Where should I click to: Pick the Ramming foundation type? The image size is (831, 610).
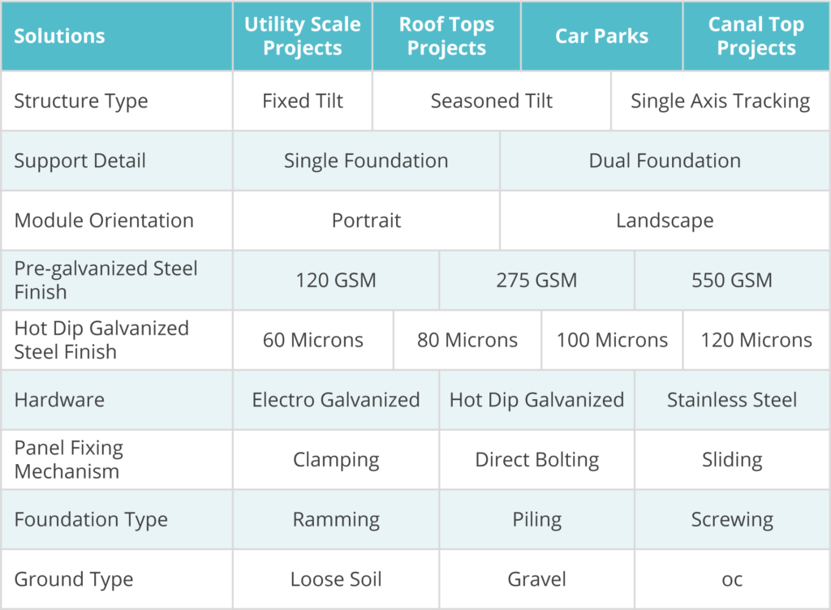click(336, 520)
